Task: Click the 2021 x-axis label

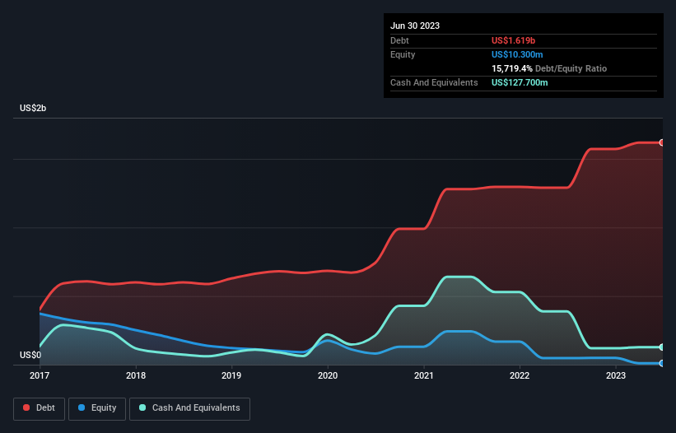Action: point(424,375)
